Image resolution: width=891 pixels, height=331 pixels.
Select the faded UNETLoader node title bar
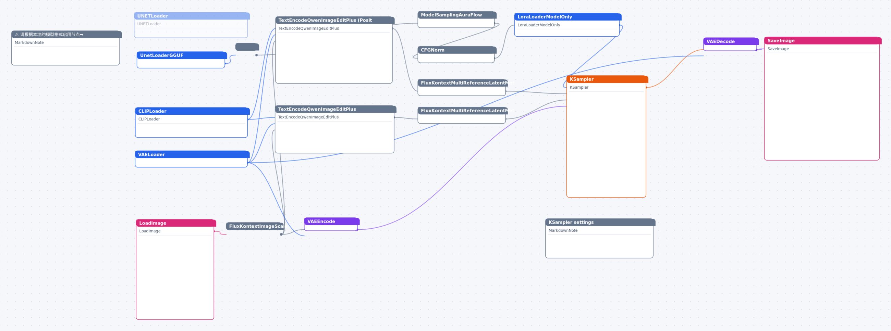point(192,16)
